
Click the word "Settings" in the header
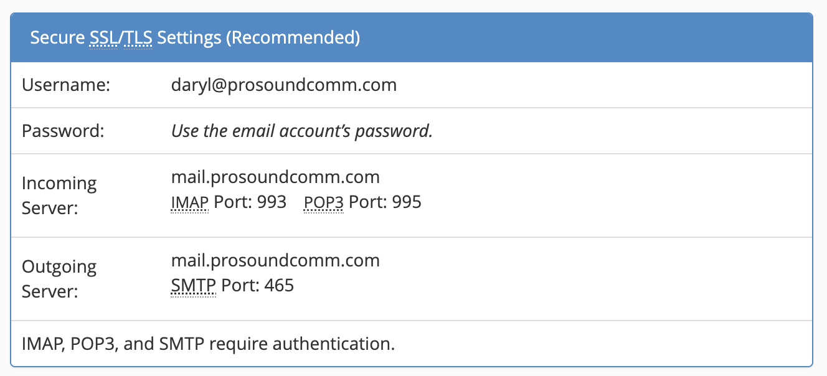point(189,38)
